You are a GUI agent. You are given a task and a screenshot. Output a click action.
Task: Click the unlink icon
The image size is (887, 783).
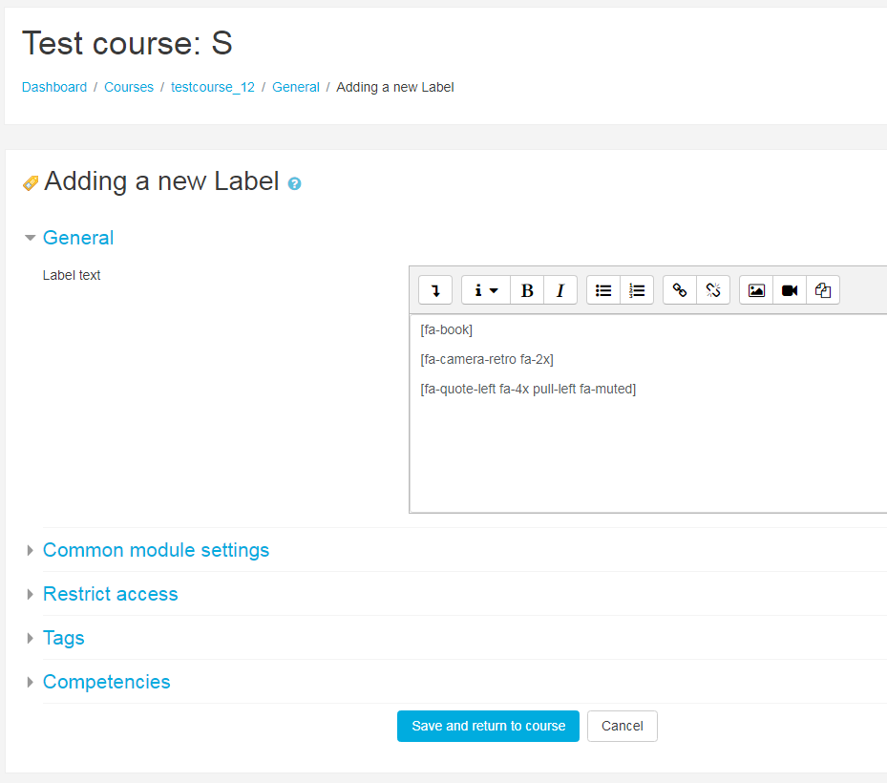(x=713, y=290)
